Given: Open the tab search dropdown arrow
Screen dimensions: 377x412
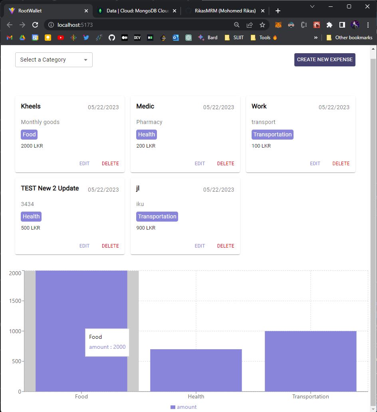Looking at the screenshot, I should (x=312, y=6).
